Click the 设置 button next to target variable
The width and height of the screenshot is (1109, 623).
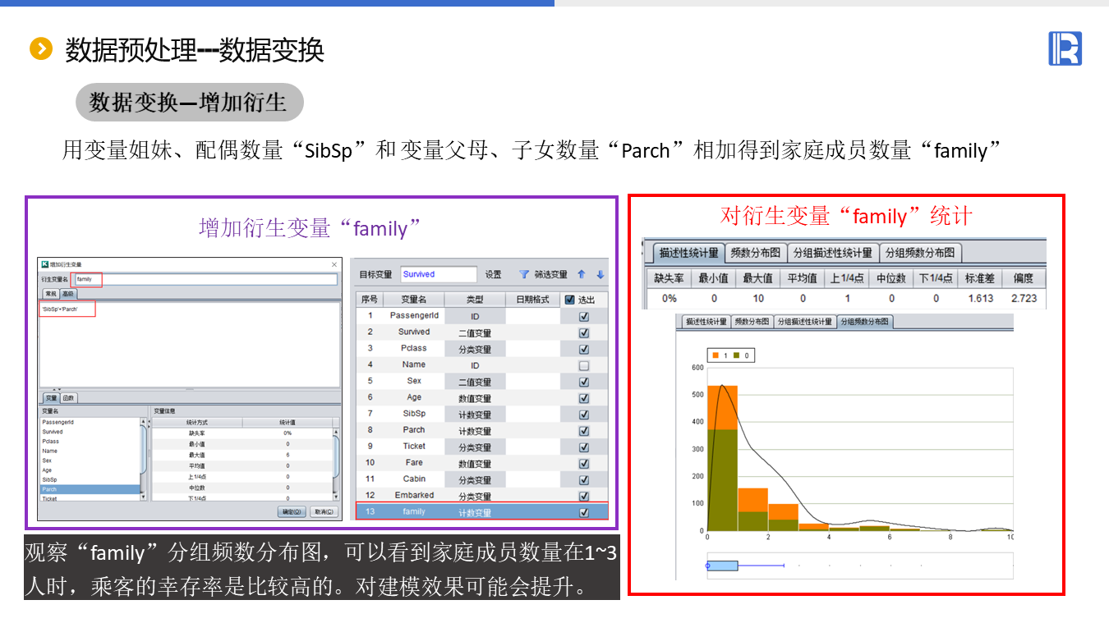click(493, 275)
